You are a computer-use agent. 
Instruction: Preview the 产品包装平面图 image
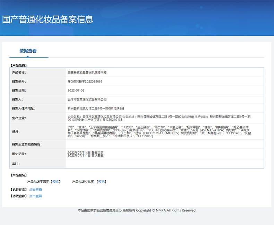[x=55, y=182]
